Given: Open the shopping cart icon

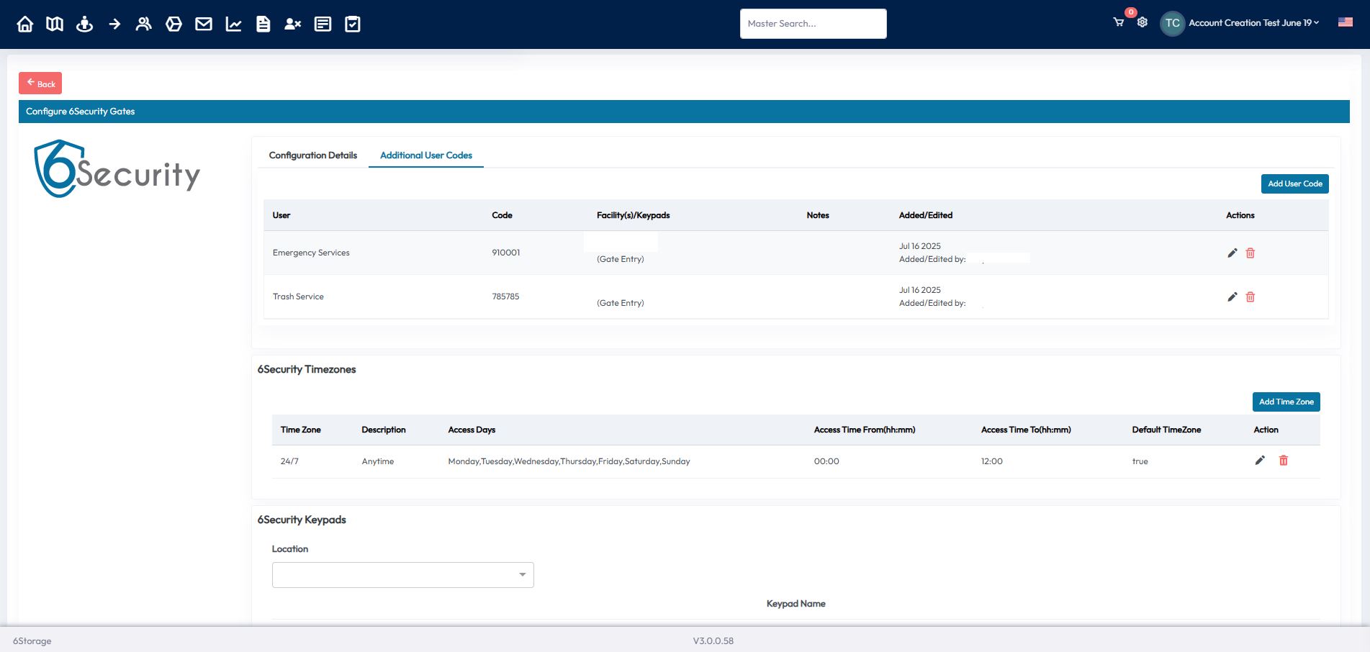Looking at the screenshot, I should pyautogui.click(x=1119, y=22).
